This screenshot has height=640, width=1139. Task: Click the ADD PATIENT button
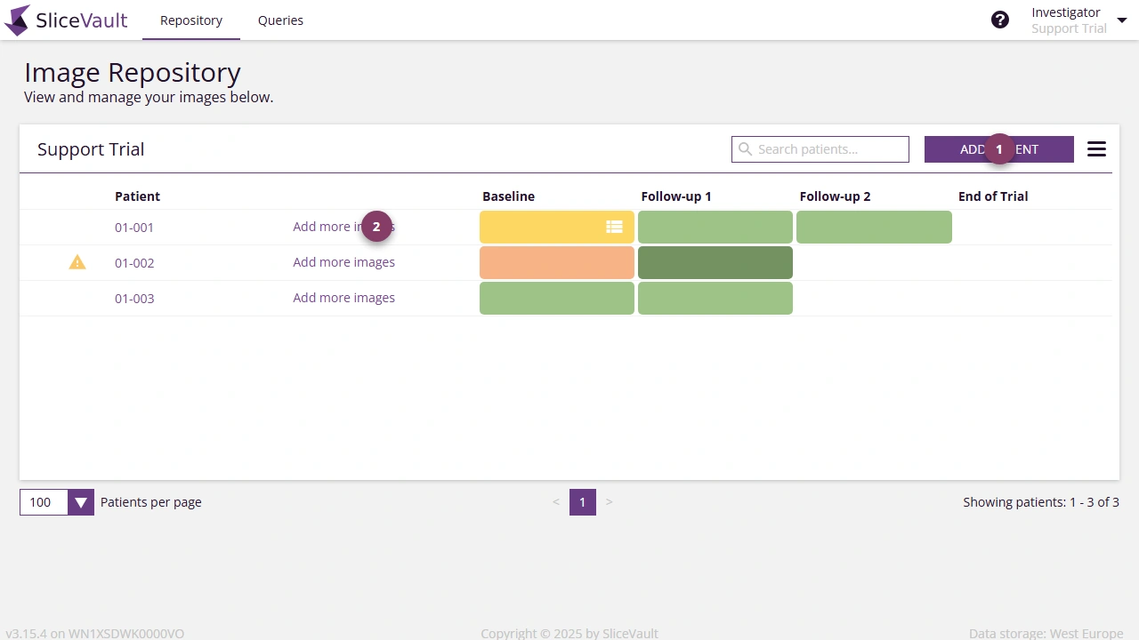click(x=999, y=148)
